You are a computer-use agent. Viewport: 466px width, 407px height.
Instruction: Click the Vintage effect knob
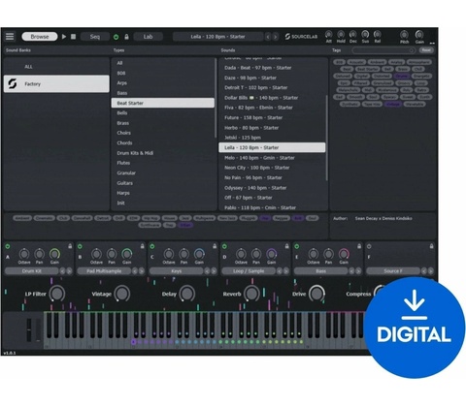pyautogui.click(x=122, y=294)
